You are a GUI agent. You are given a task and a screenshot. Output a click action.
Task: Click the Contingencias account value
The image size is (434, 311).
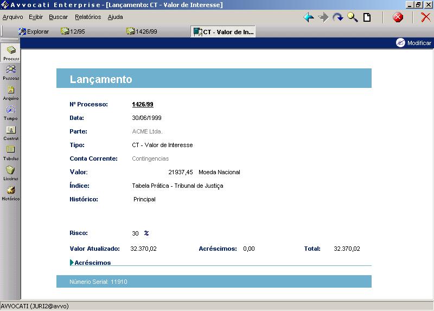150,158
